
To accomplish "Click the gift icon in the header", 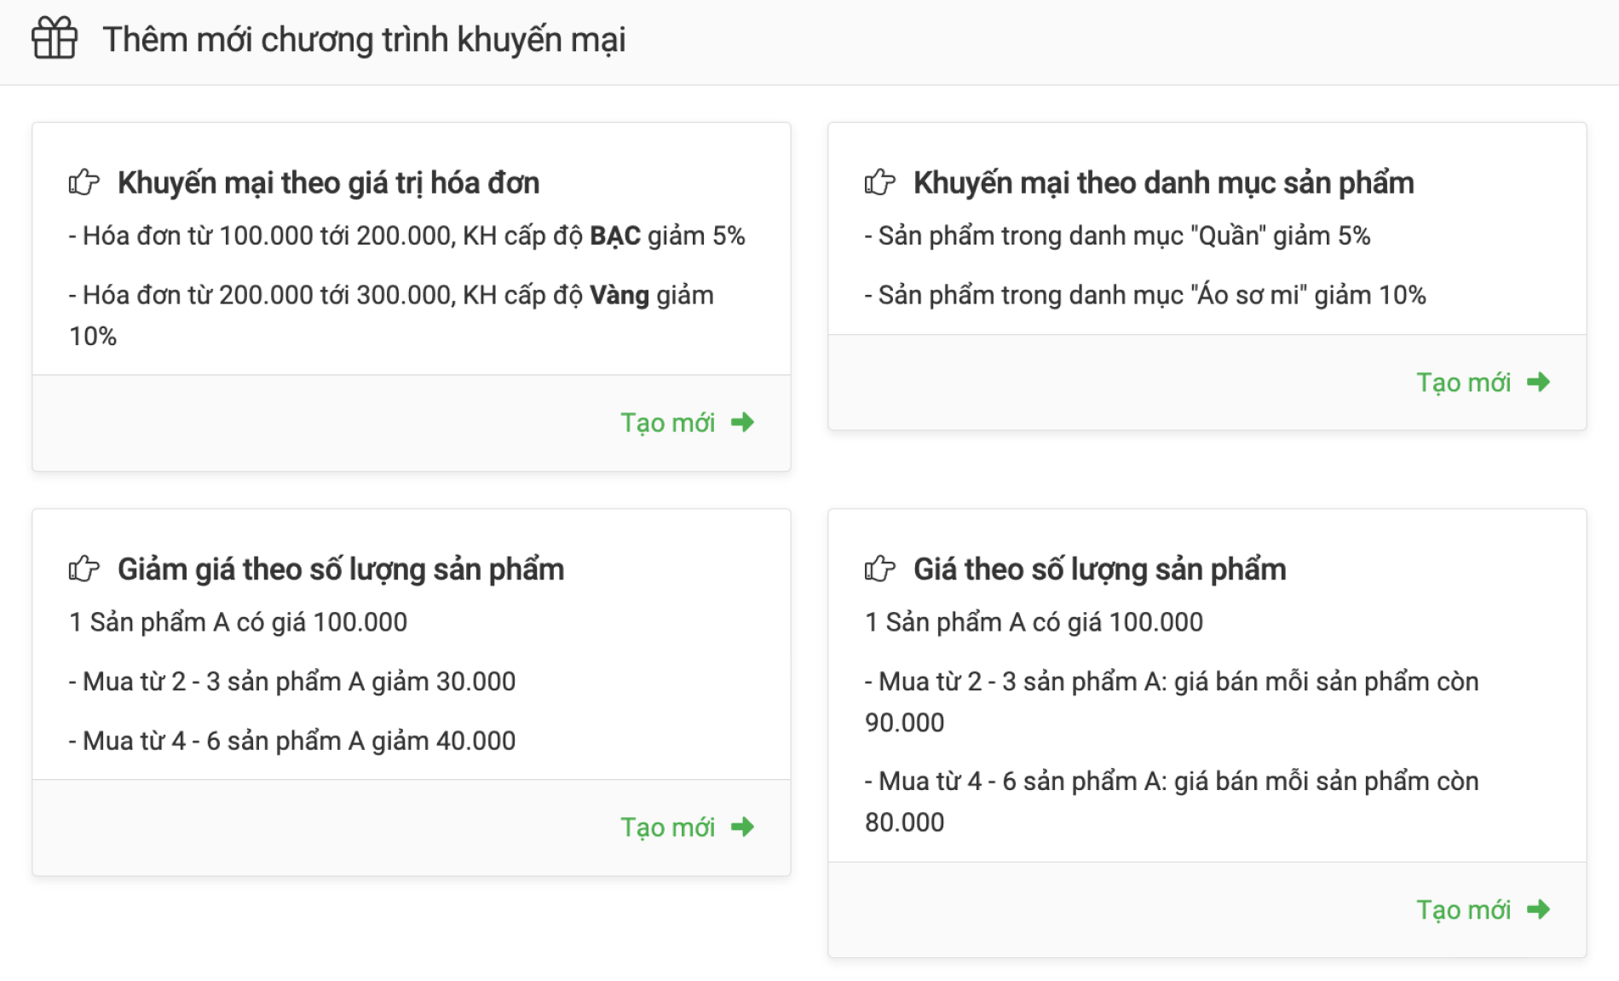I will [54, 38].
